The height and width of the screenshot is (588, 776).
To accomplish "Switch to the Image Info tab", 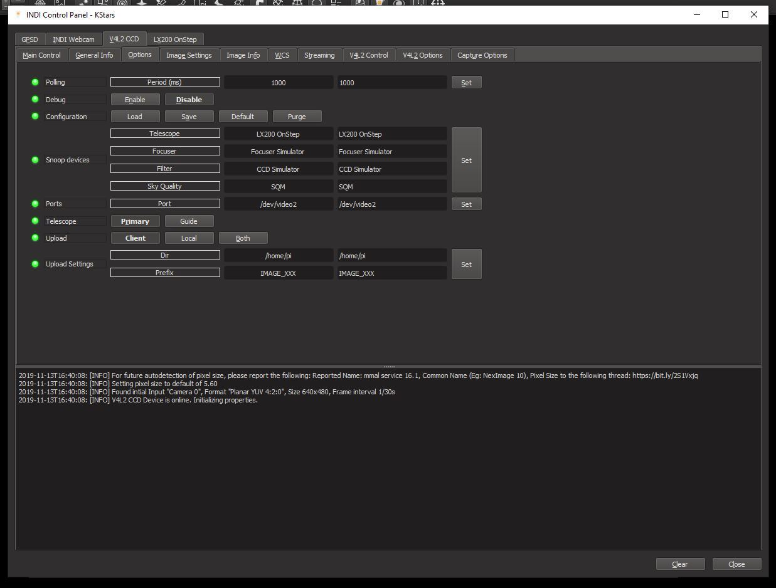I will 243,55.
